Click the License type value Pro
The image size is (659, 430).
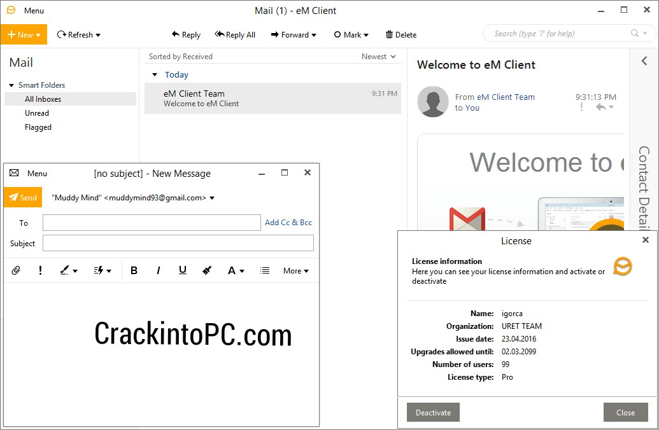[x=507, y=377]
